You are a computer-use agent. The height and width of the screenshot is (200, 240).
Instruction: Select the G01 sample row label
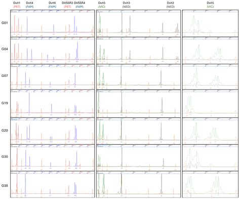[x=5, y=23]
